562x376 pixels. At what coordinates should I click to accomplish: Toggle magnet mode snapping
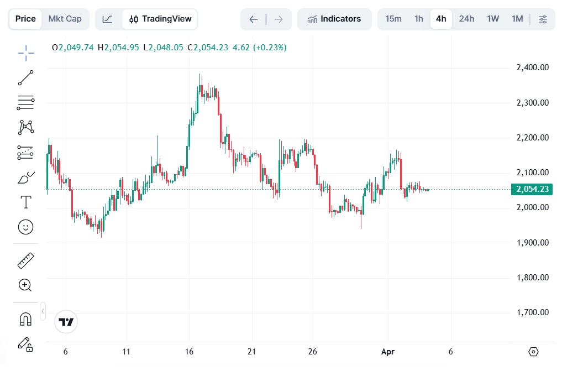[26, 319]
